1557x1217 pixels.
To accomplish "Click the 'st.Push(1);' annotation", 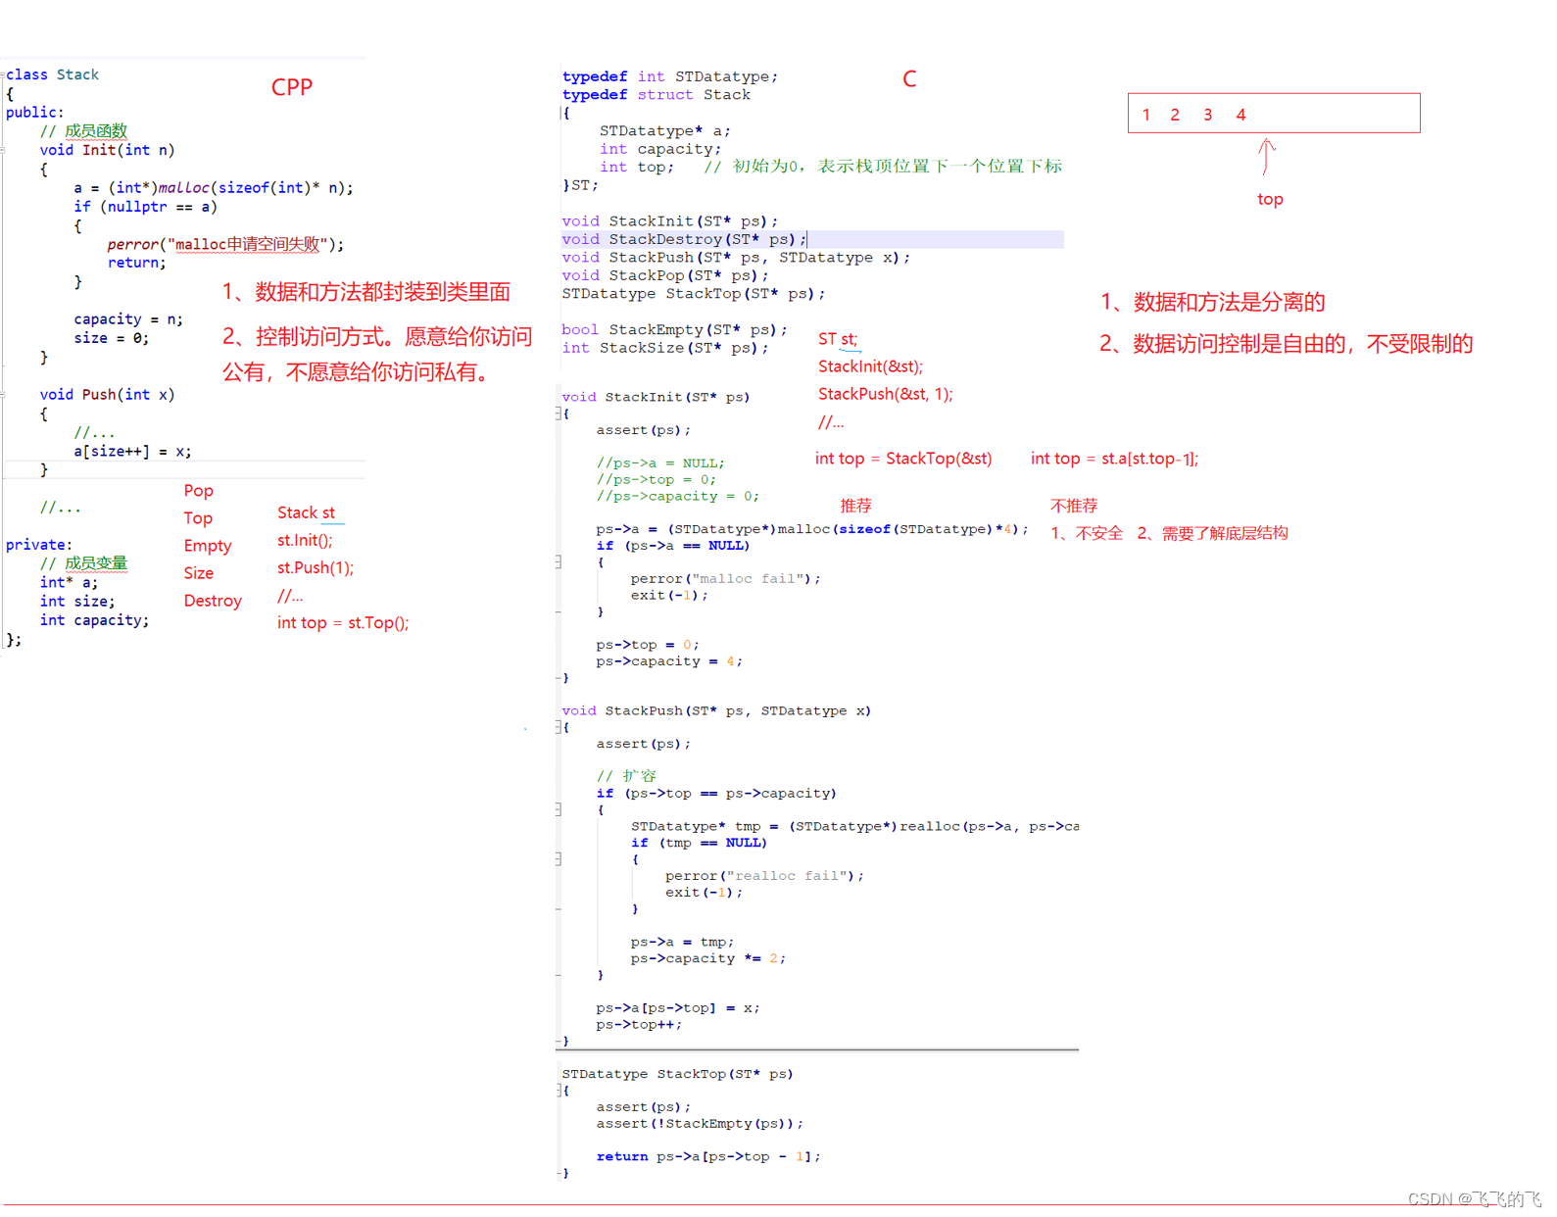I will [x=316, y=567].
